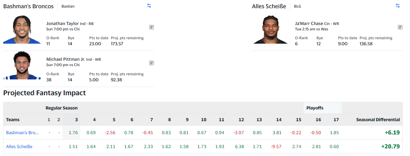Select the Playoffs header tab
Viewport: 410px width, 156px height.
coord(315,108)
